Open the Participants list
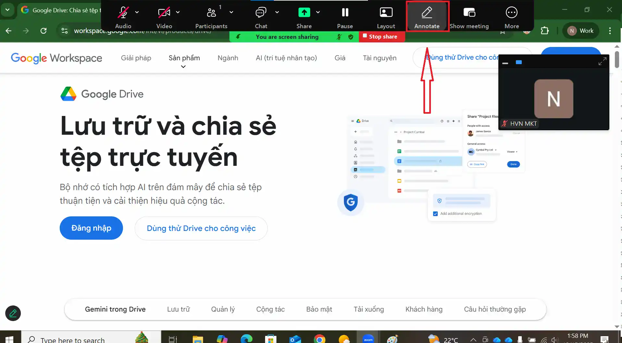 [x=211, y=13]
